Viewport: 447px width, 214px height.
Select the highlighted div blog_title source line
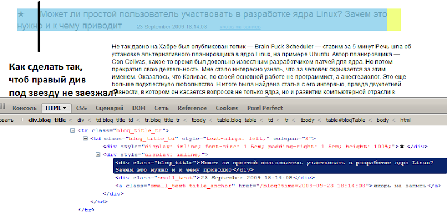tap(280, 166)
